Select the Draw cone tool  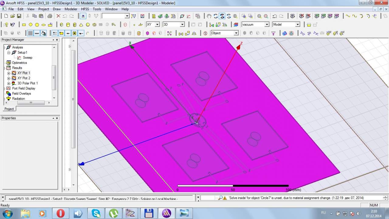(81, 25)
